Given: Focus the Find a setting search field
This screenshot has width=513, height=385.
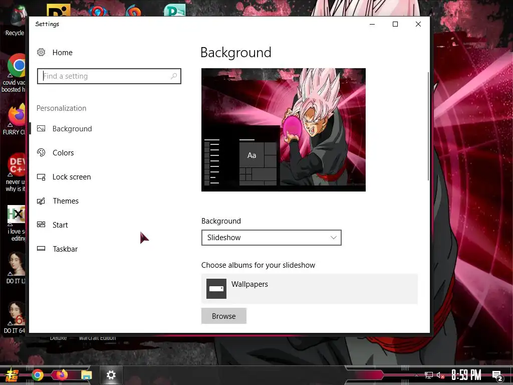Looking at the screenshot, I should tap(109, 76).
